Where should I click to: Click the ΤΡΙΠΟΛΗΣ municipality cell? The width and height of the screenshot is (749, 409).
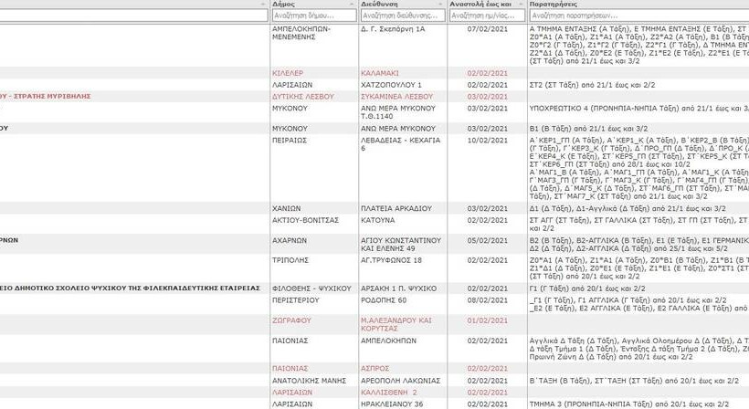[x=291, y=260]
